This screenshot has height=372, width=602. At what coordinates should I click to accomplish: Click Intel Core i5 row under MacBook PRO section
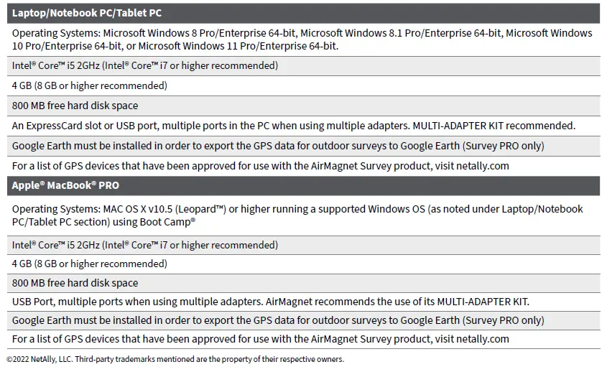(x=145, y=246)
